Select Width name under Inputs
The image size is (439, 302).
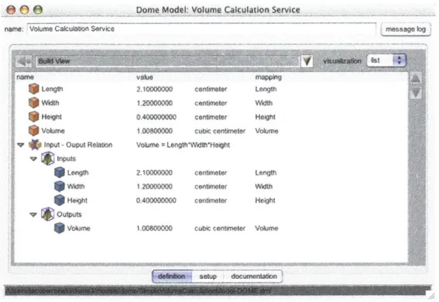(76, 186)
